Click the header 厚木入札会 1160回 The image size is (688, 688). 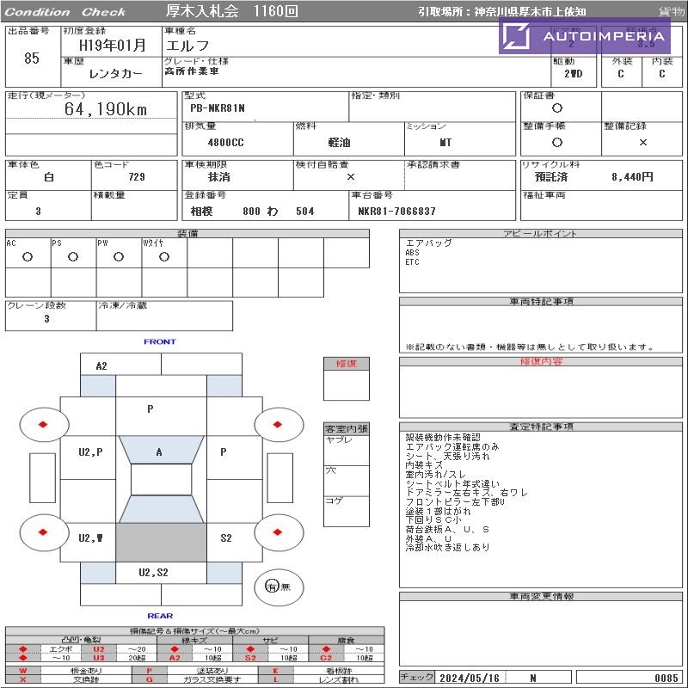tap(232, 11)
